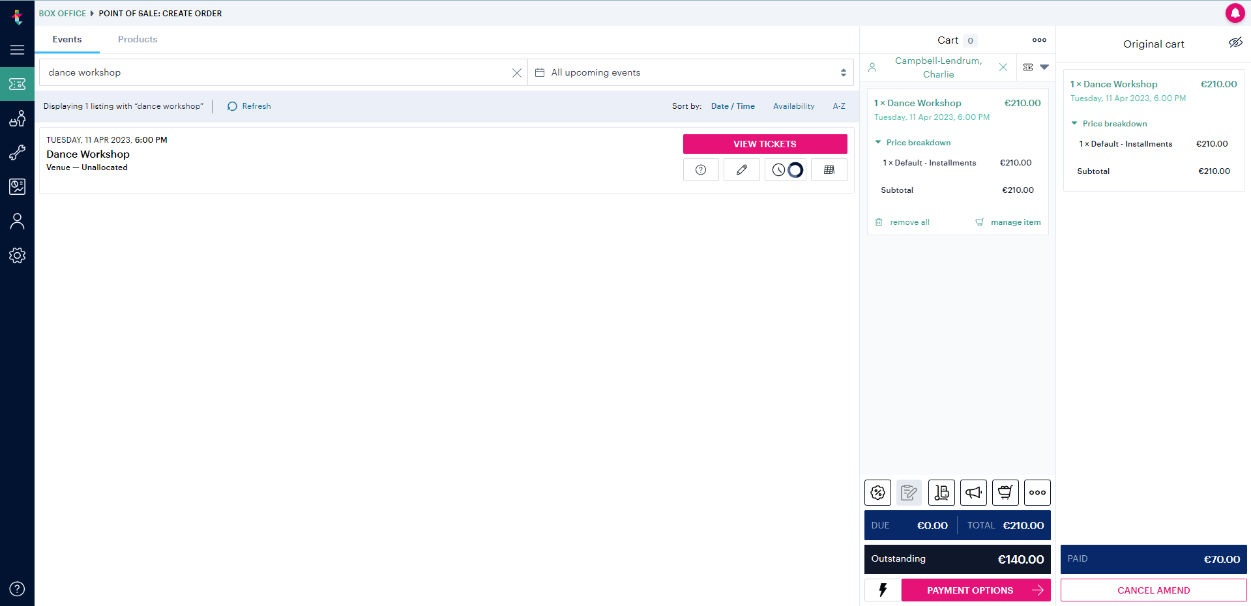Edit the Dance Workshop event with pencil icon
The width and height of the screenshot is (1251, 606).
(741, 170)
